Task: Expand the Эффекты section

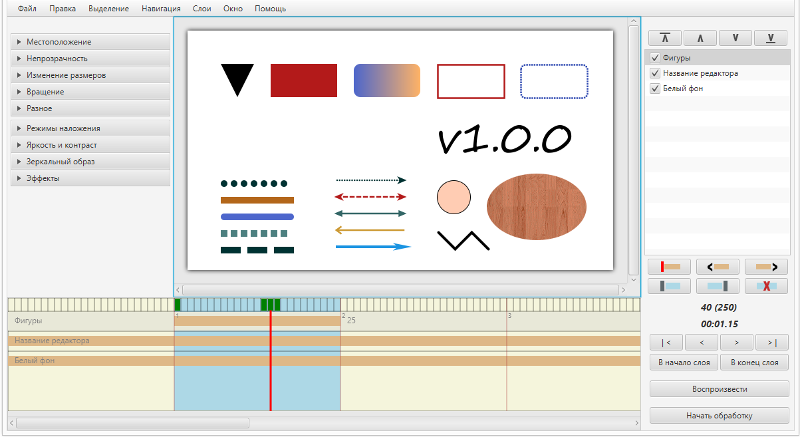Action: point(90,178)
